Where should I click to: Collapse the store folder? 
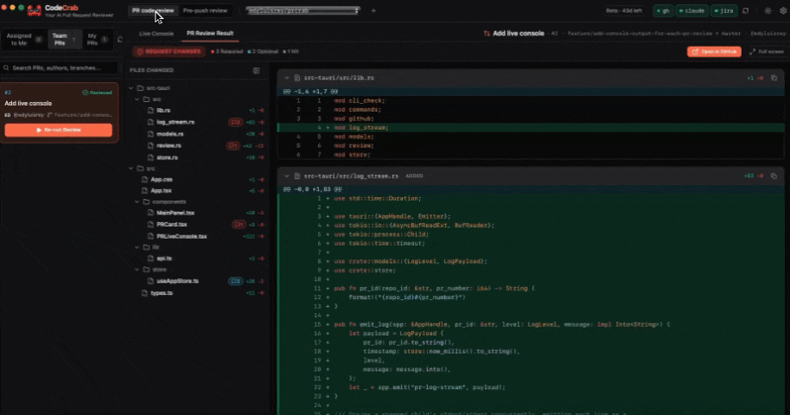137,269
